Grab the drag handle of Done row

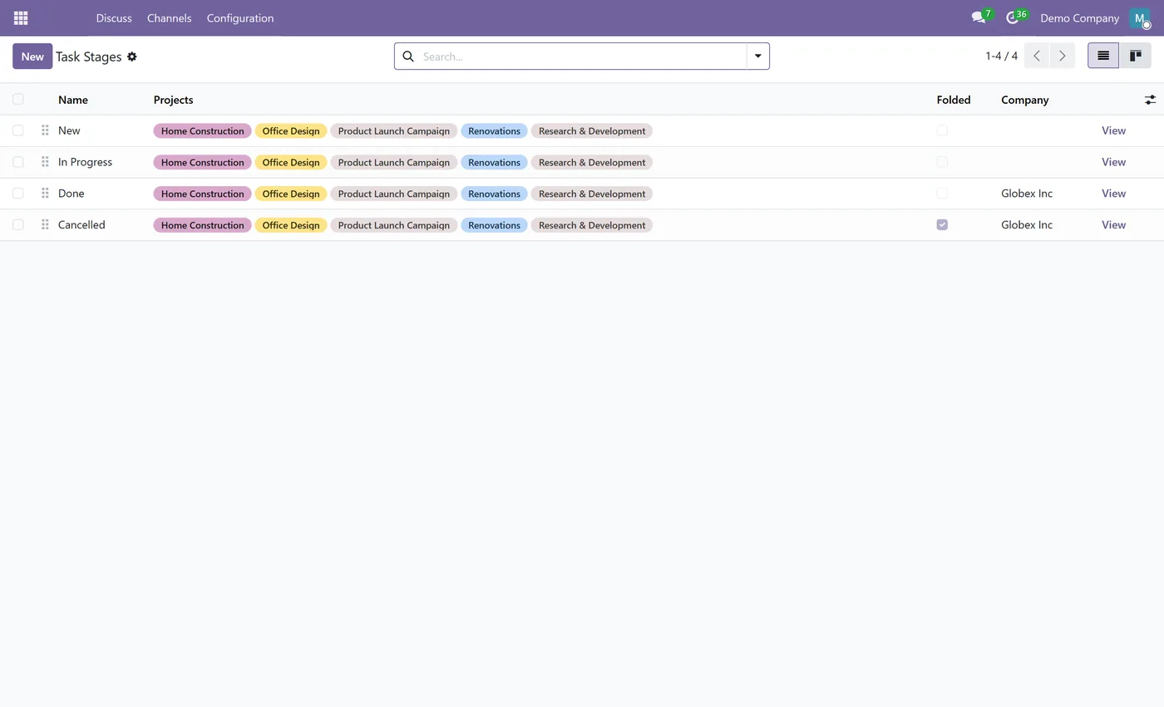tap(45, 194)
